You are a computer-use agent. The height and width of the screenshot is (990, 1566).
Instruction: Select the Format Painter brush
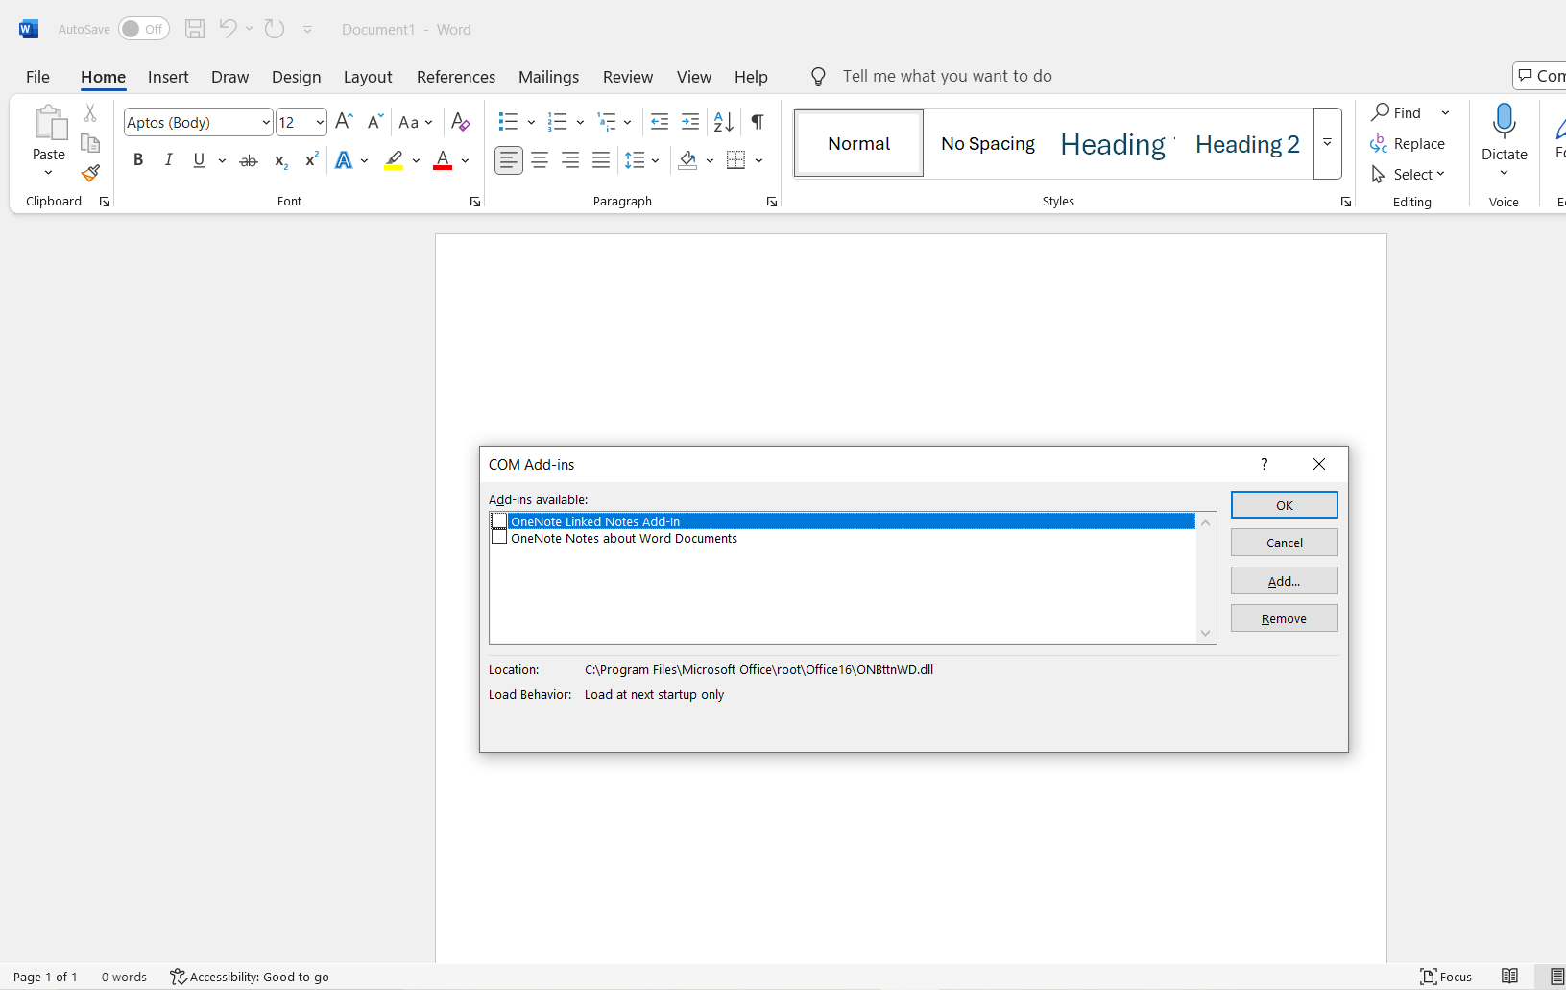[x=90, y=173]
